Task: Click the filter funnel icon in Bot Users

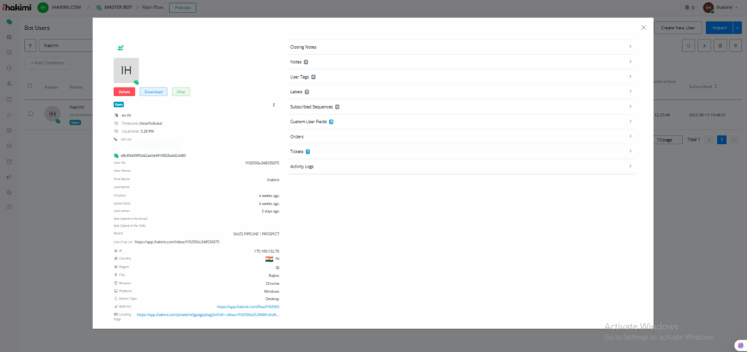Action: tap(31, 46)
